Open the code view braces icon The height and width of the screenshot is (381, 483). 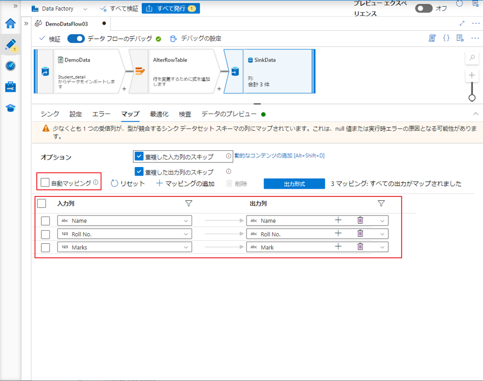point(446,38)
